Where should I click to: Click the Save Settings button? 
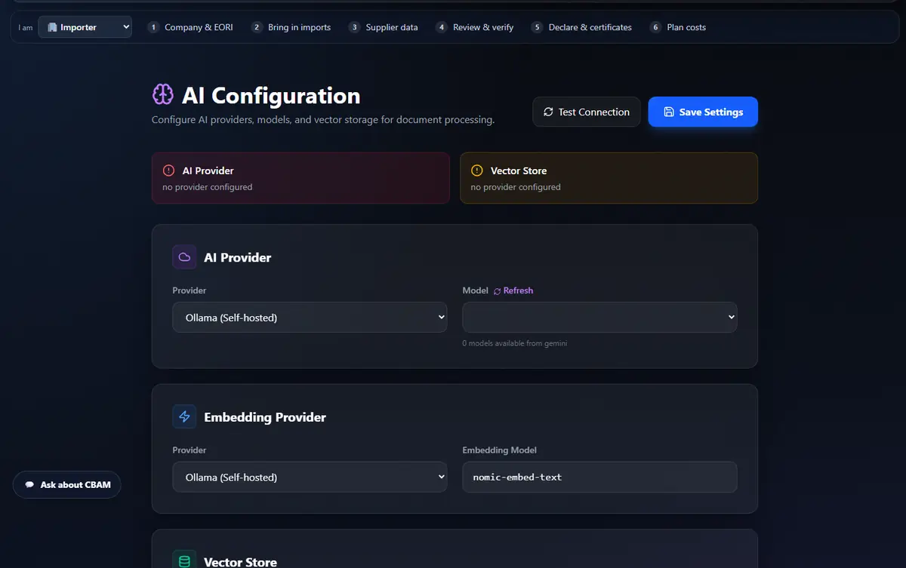point(703,112)
